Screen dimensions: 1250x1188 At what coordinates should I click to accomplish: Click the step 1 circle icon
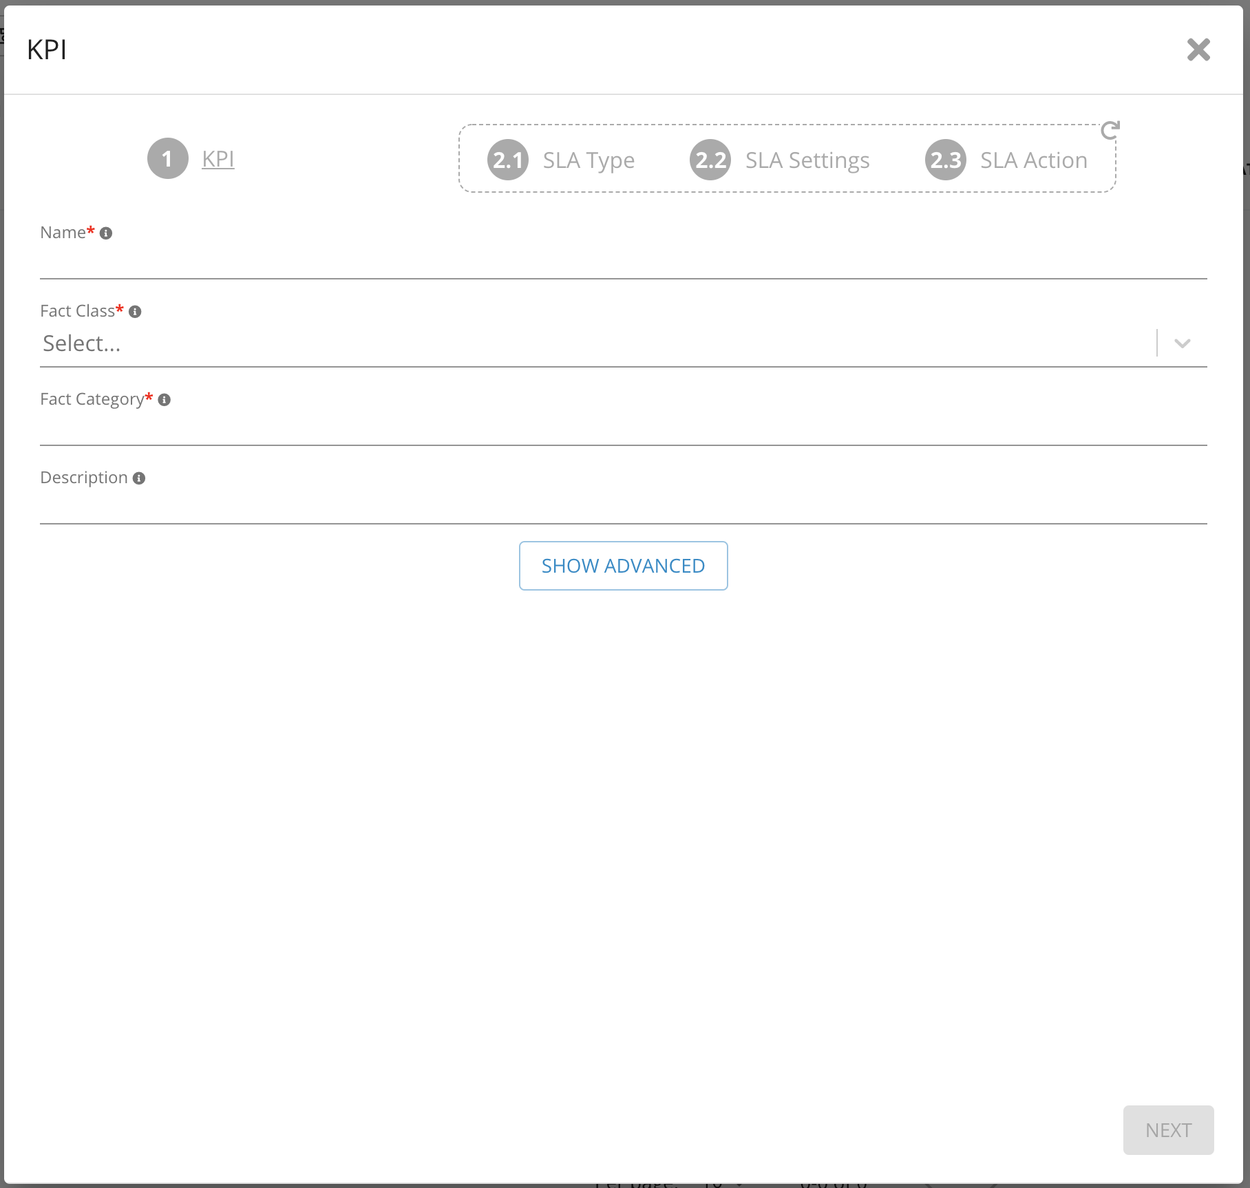pyautogui.click(x=167, y=159)
